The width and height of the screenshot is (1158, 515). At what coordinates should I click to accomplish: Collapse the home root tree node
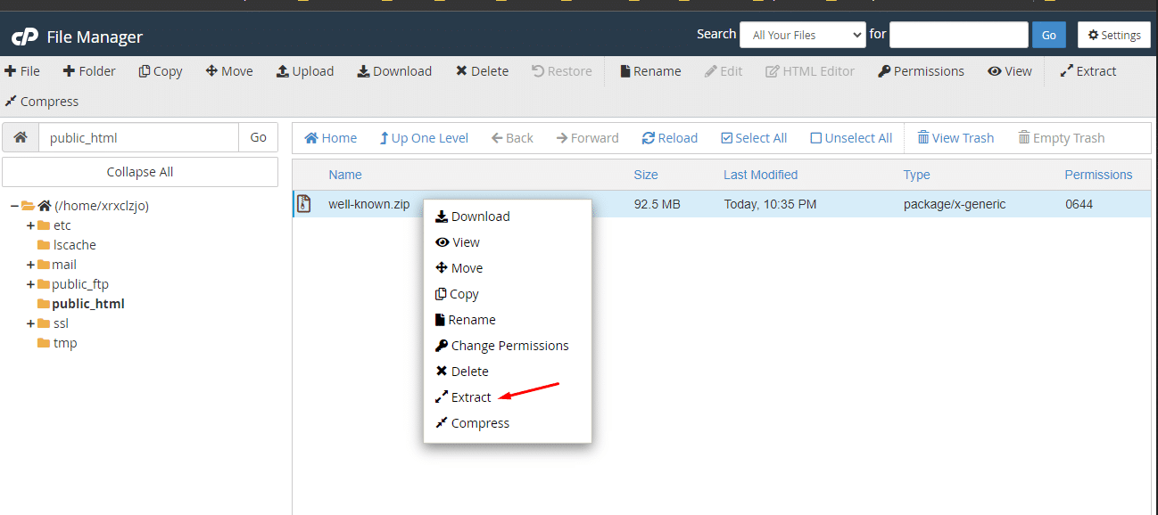coord(14,206)
